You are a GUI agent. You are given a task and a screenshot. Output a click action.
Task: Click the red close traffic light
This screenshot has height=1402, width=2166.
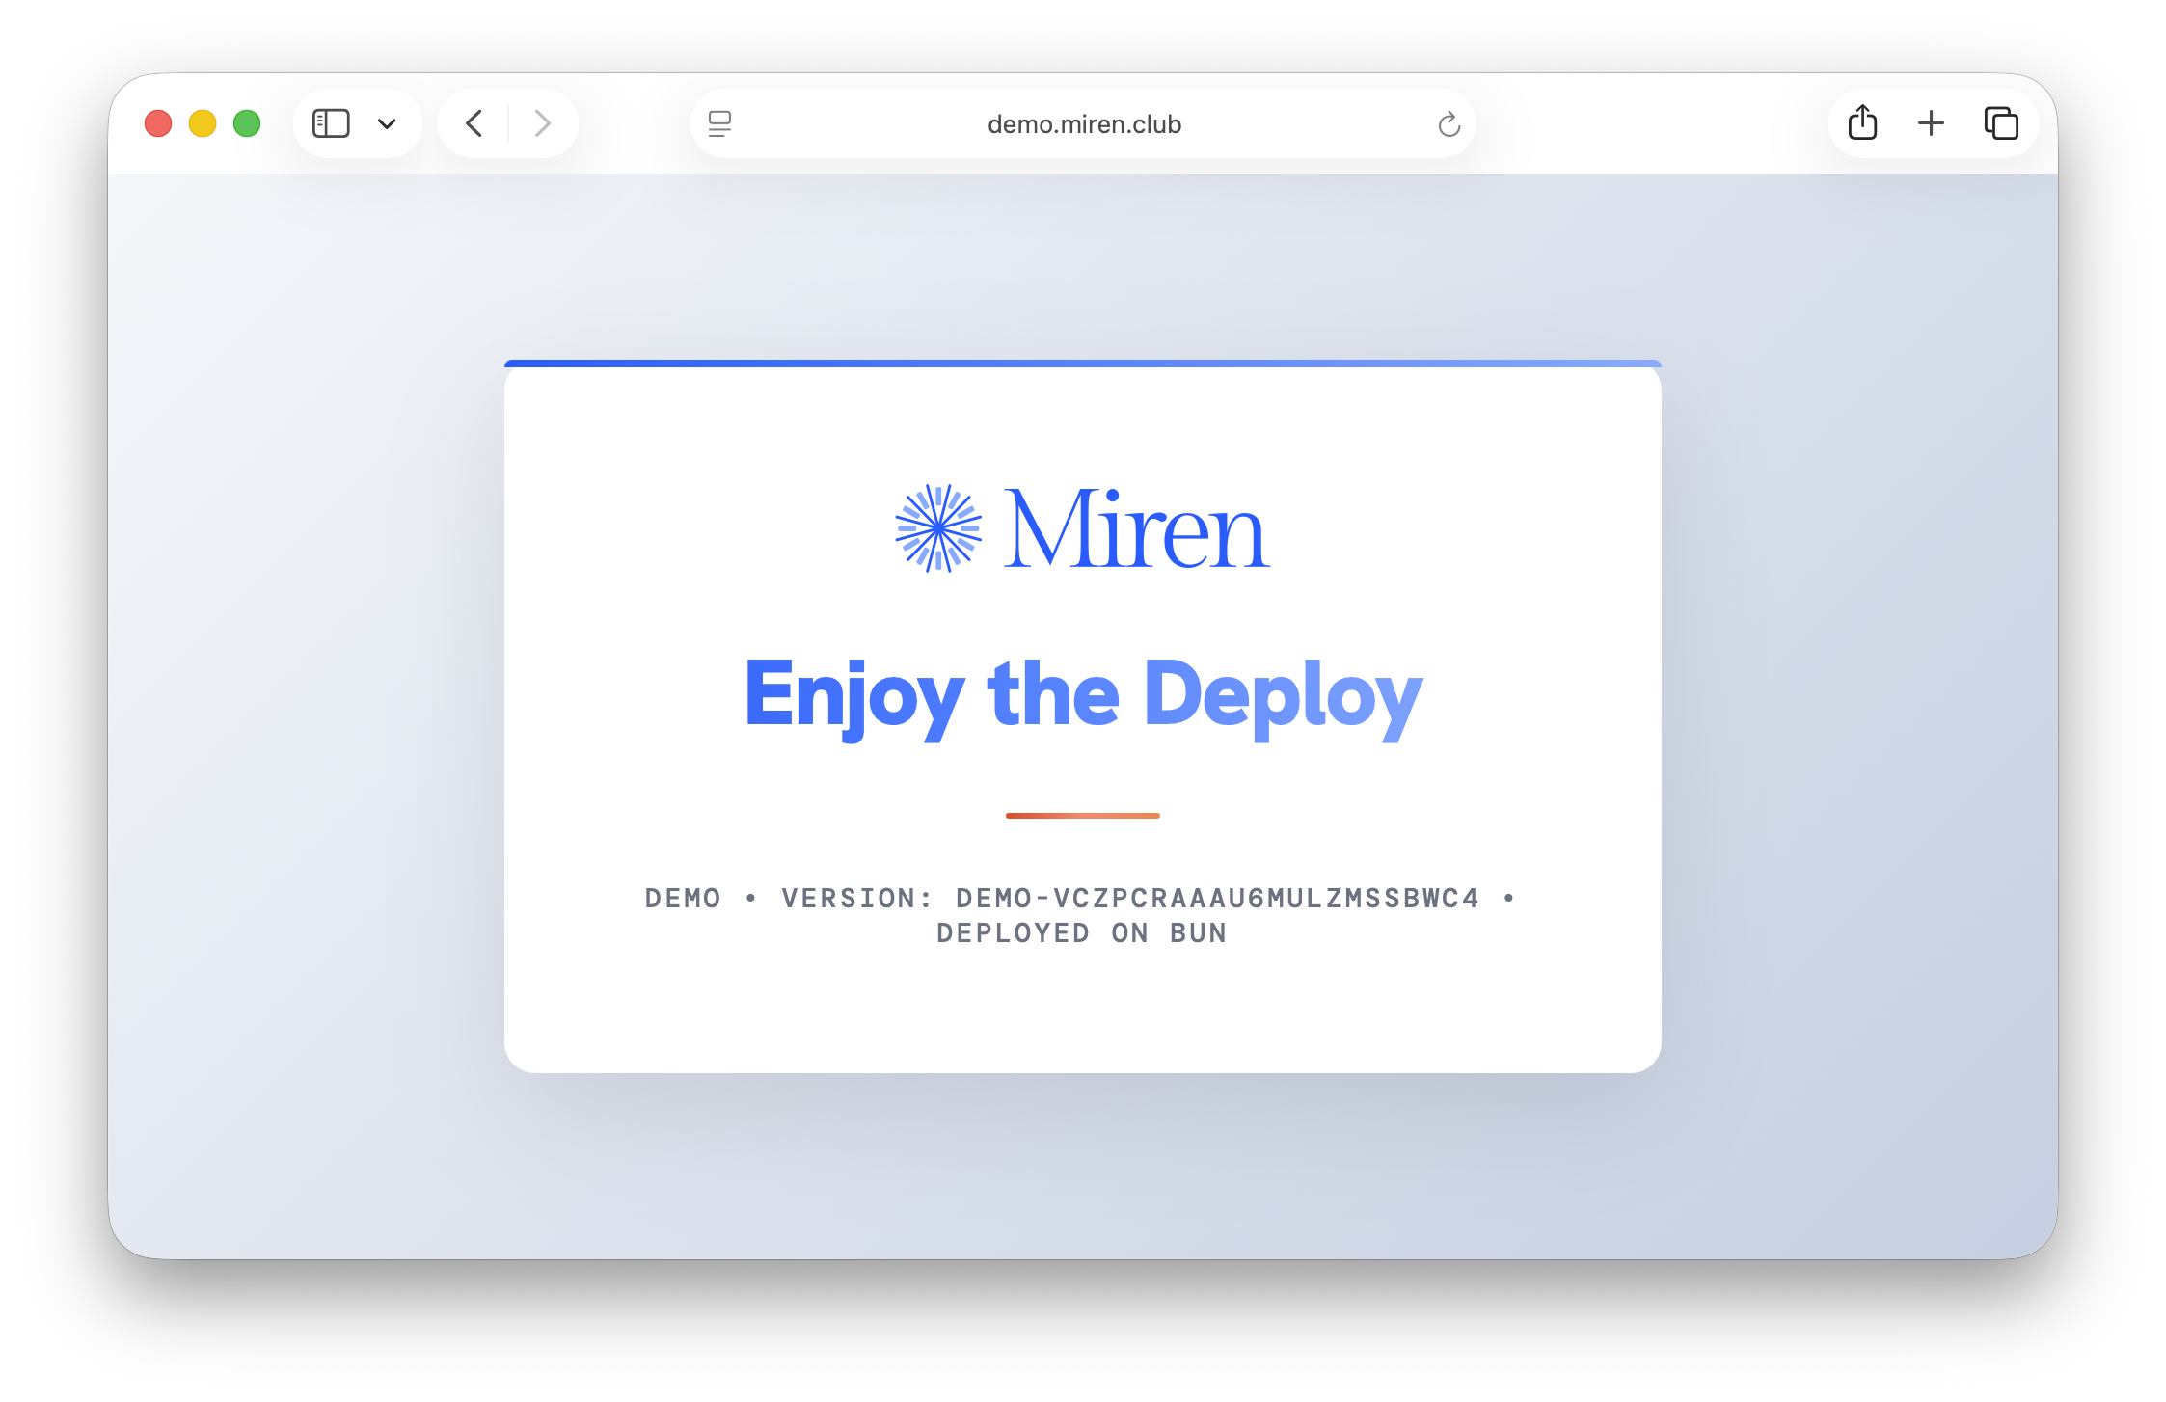[158, 123]
